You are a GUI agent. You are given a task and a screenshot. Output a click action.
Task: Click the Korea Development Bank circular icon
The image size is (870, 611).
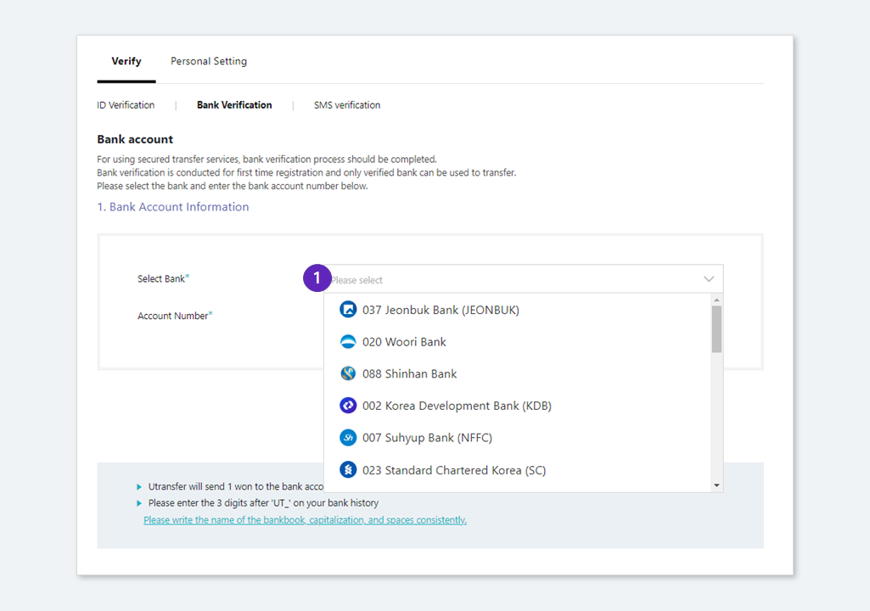point(348,405)
